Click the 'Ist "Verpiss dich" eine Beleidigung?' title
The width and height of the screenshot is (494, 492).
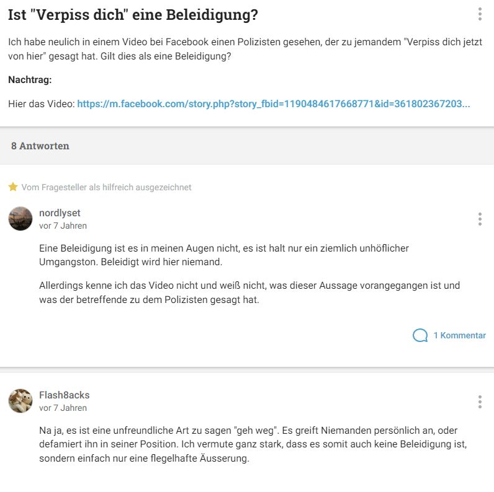pos(133,14)
